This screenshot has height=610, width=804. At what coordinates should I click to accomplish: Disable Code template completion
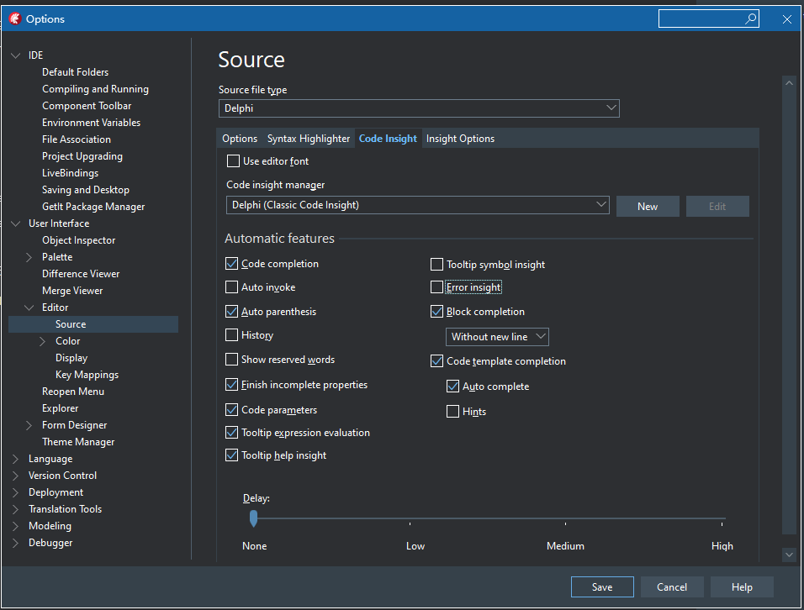tap(436, 361)
